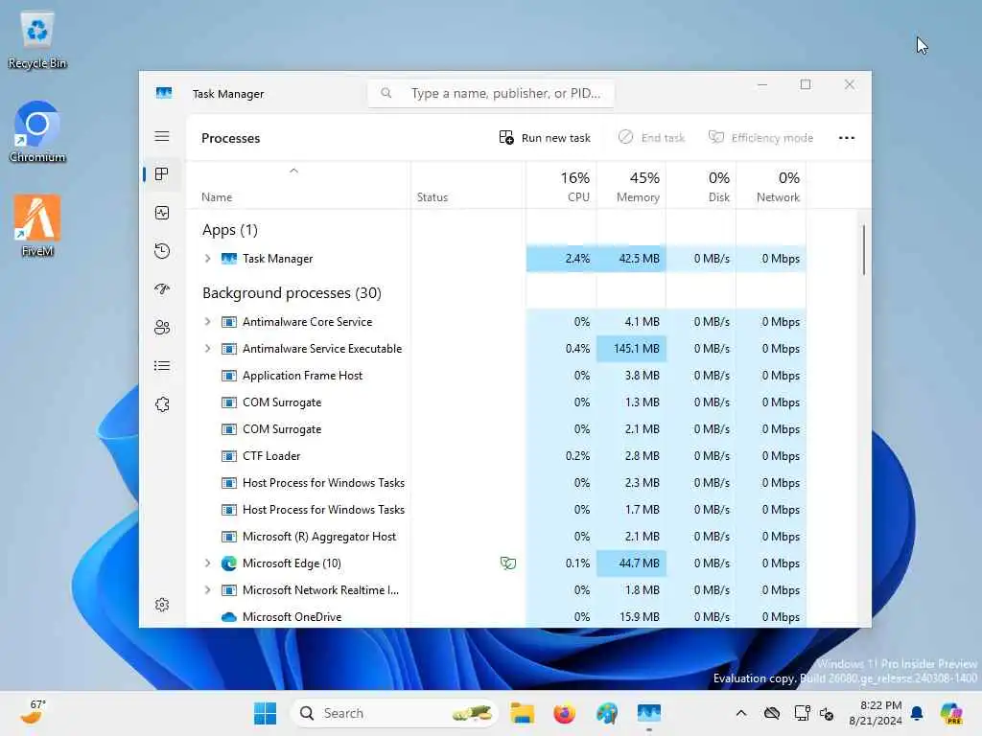Launch Firefox from the taskbar

564,713
